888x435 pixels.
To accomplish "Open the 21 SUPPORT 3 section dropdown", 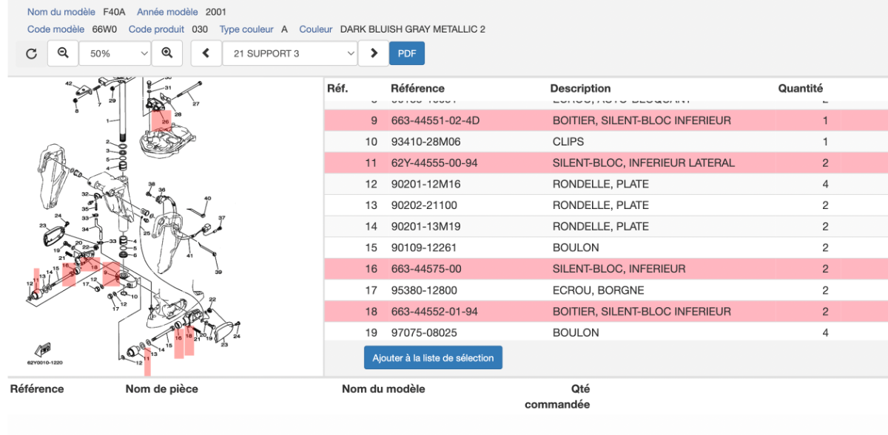I will (x=290, y=53).
